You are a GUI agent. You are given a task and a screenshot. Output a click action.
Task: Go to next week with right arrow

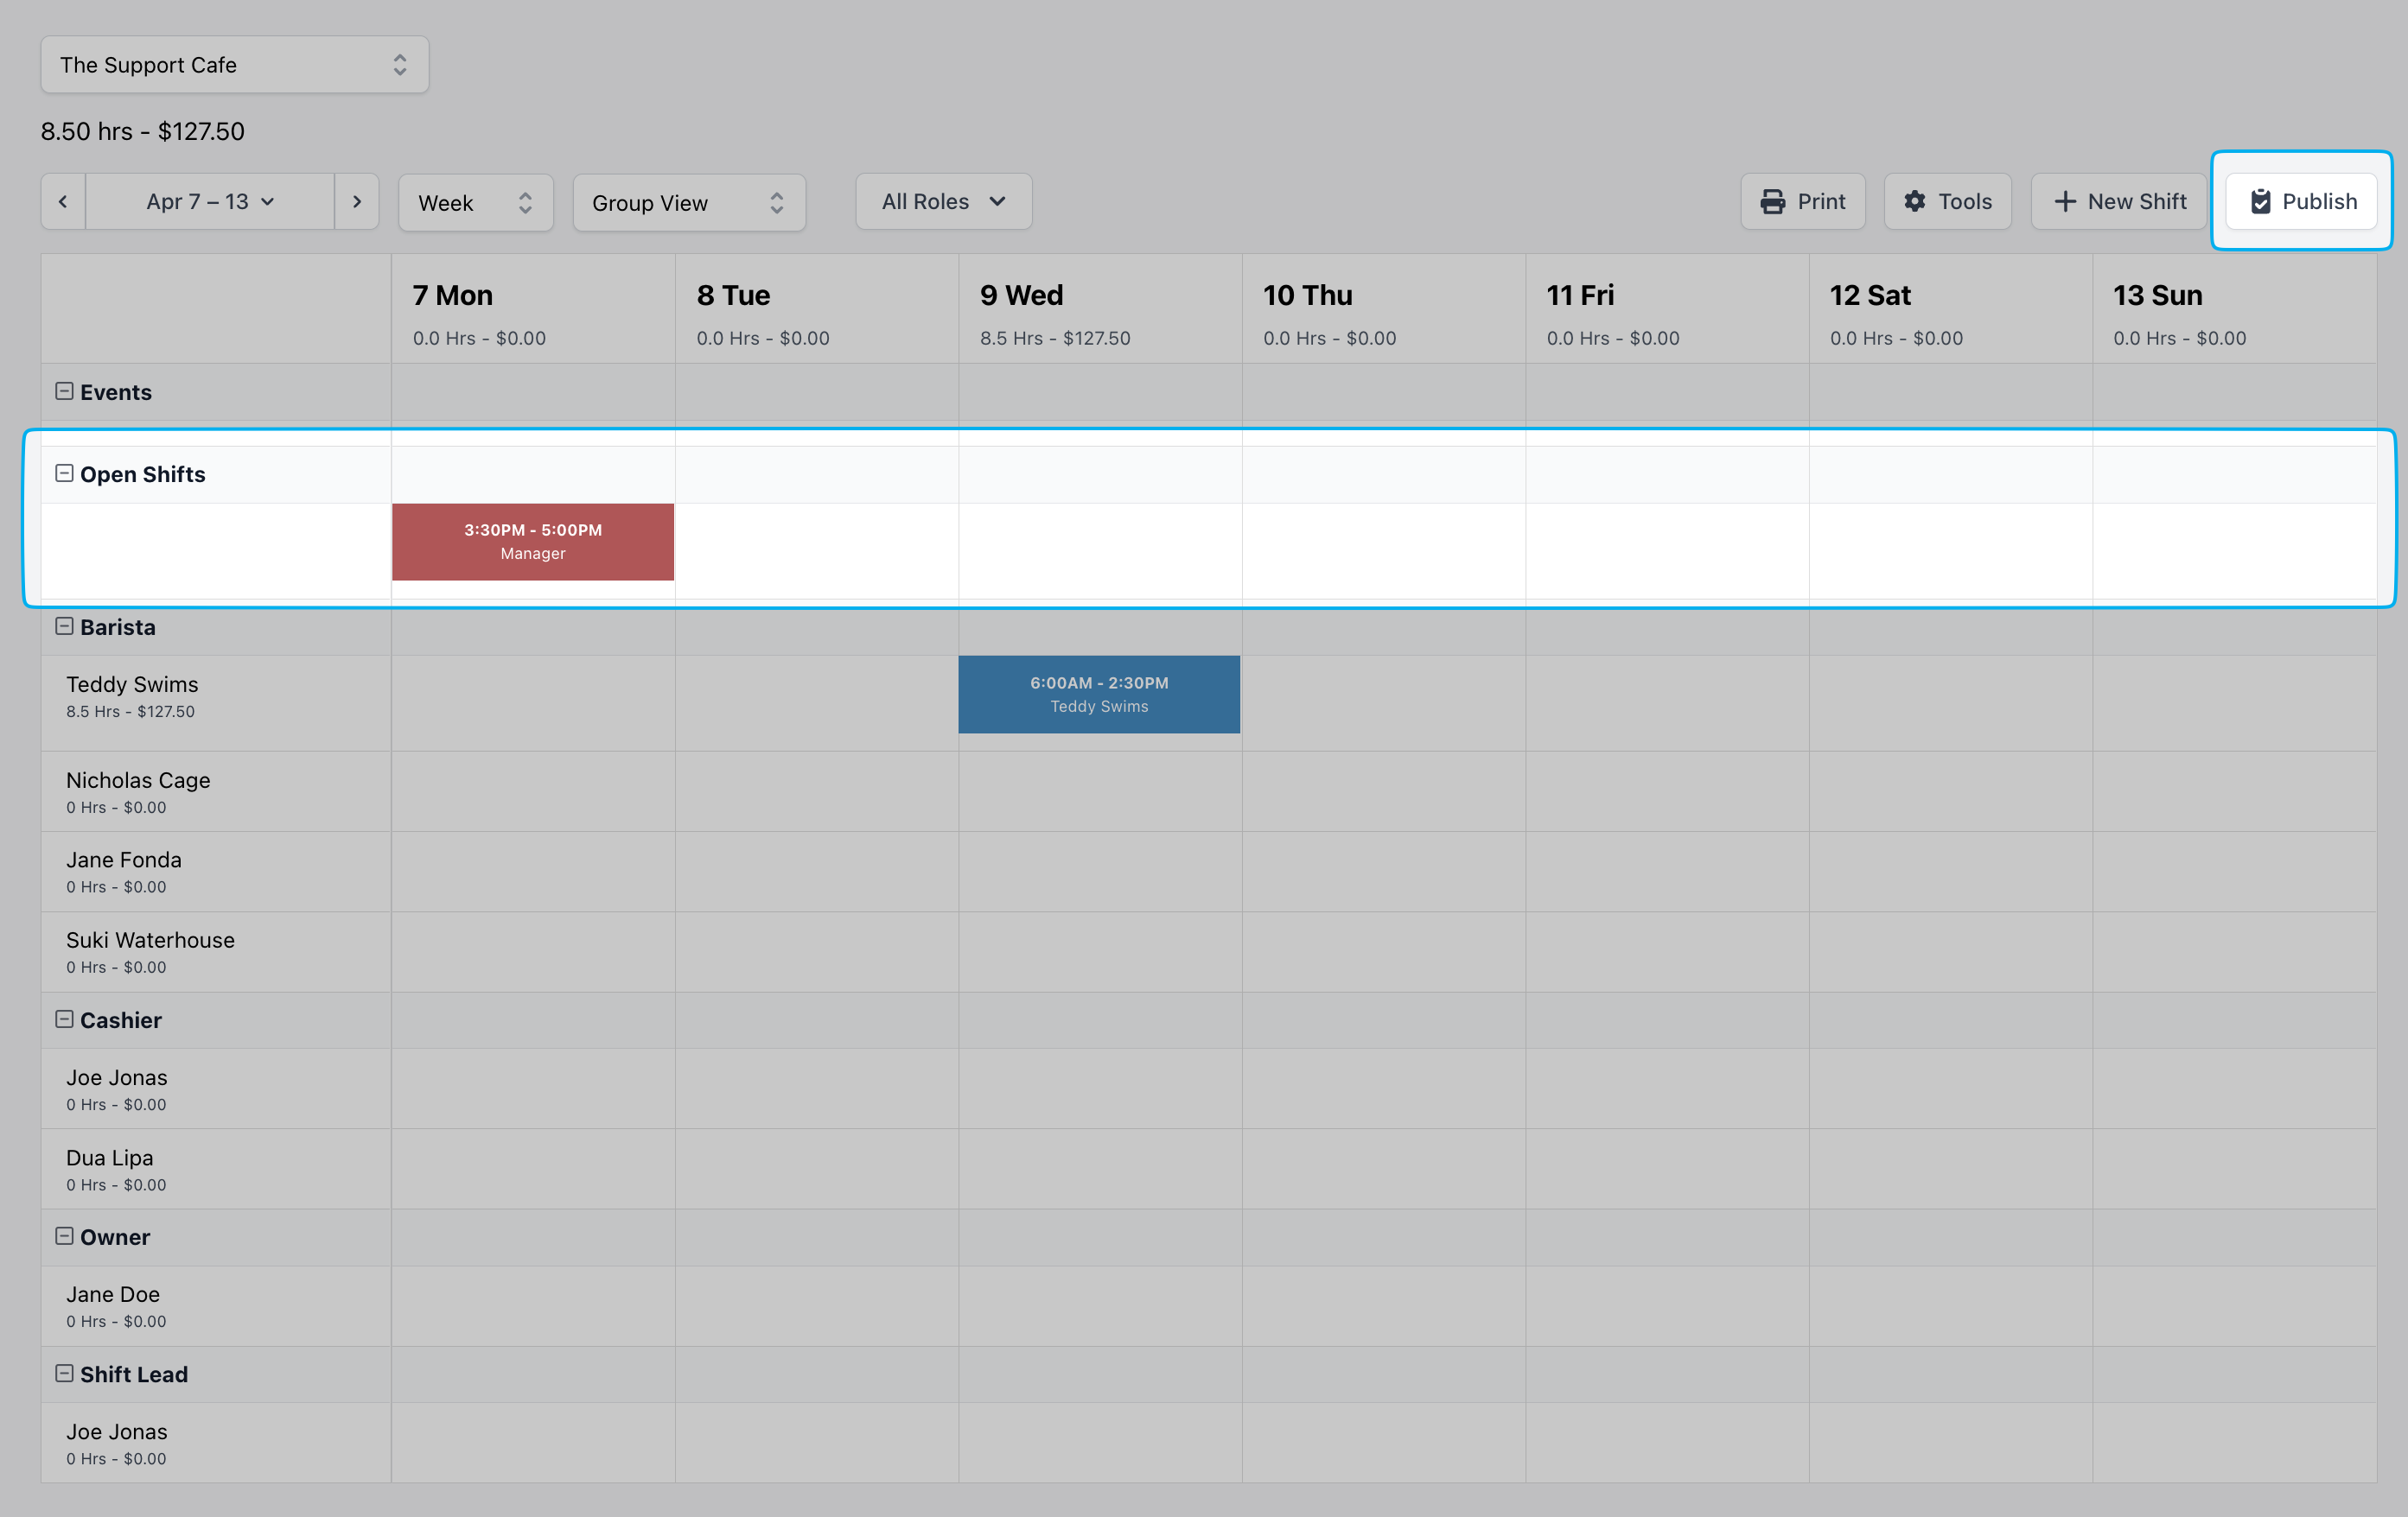[357, 202]
